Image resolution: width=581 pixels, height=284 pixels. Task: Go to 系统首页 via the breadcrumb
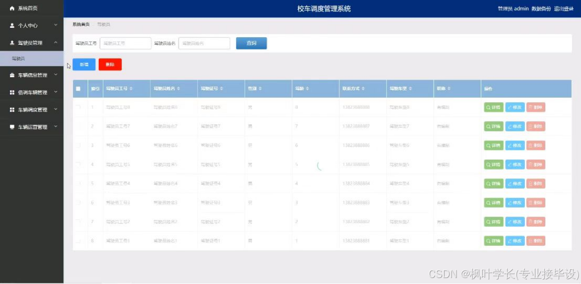point(81,24)
